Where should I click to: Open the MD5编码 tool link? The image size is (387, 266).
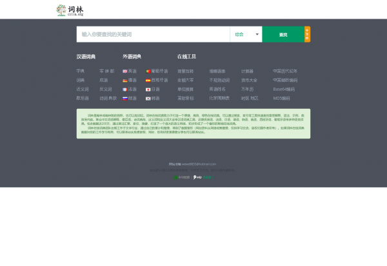tap(282, 98)
